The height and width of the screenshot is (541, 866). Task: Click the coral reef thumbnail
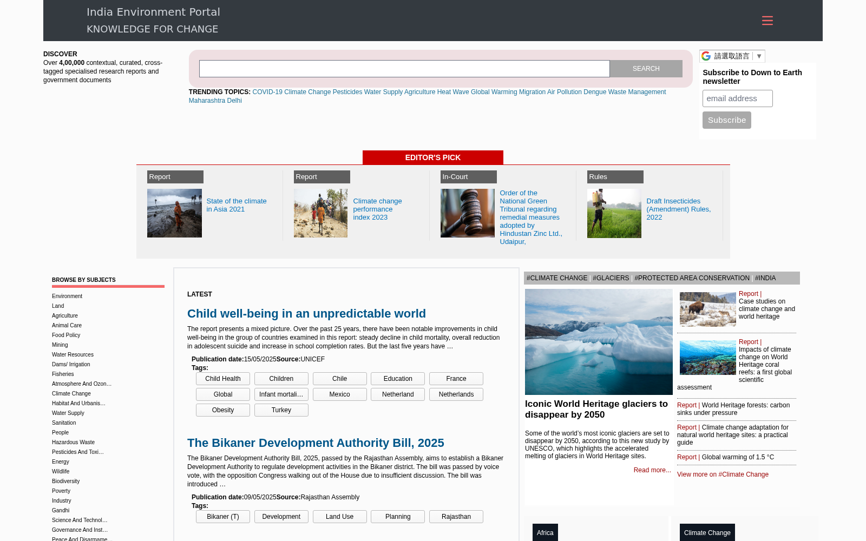(x=708, y=358)
